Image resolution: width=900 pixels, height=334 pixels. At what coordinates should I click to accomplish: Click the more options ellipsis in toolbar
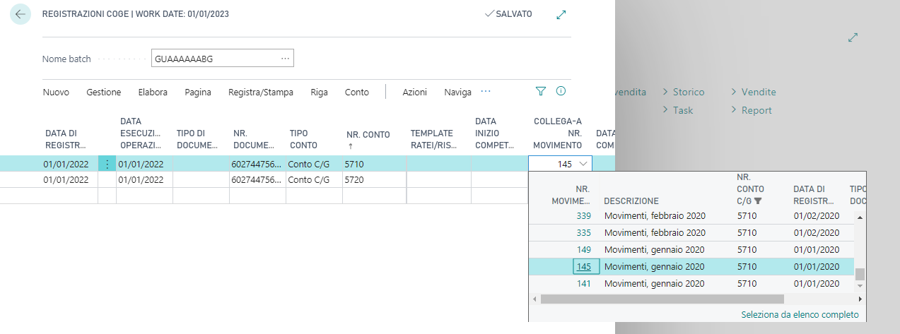point(486,91)
